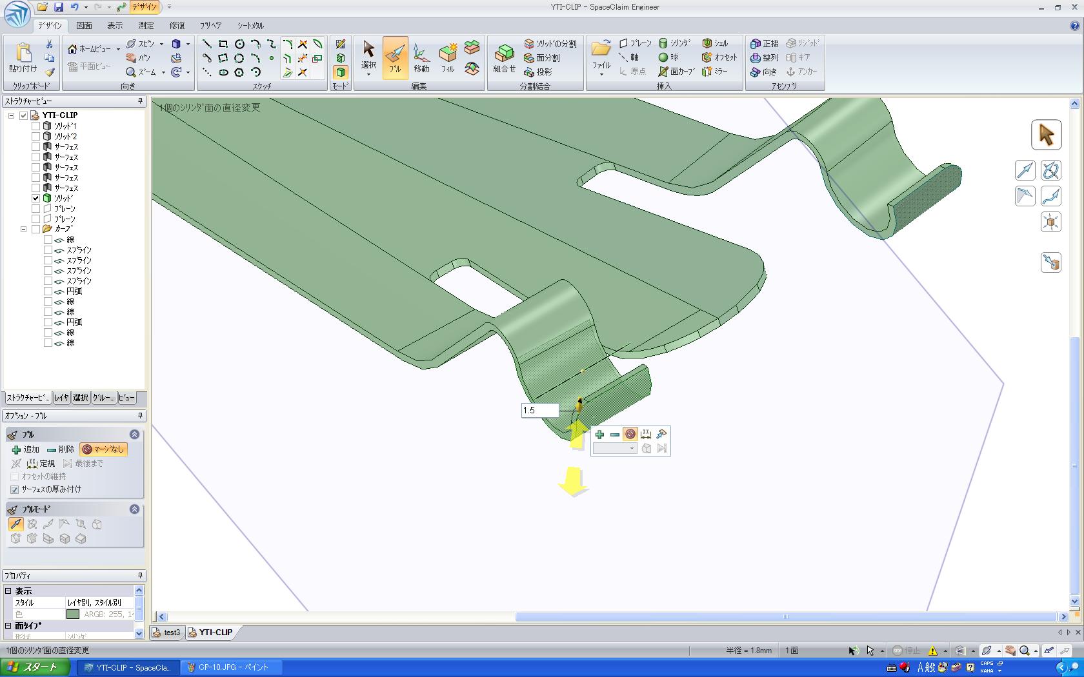Click the 1.5 dimension input field
The image size is (1084, 677).
point(539,410)
